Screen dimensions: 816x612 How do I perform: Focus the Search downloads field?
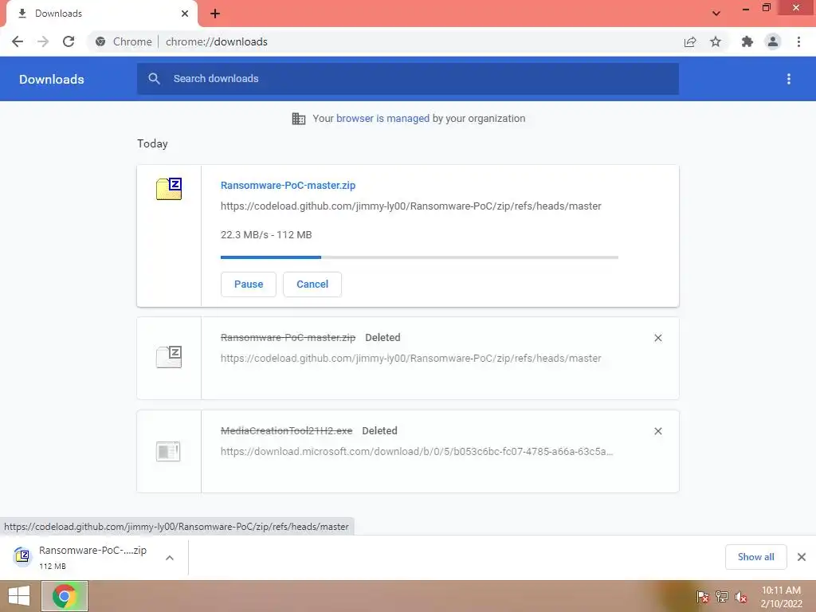(x=408, y=79)
